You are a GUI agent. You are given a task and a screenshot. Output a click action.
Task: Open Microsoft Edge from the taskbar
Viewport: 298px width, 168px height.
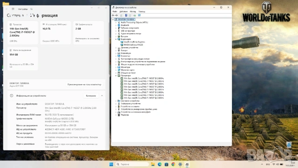point(160,164)
